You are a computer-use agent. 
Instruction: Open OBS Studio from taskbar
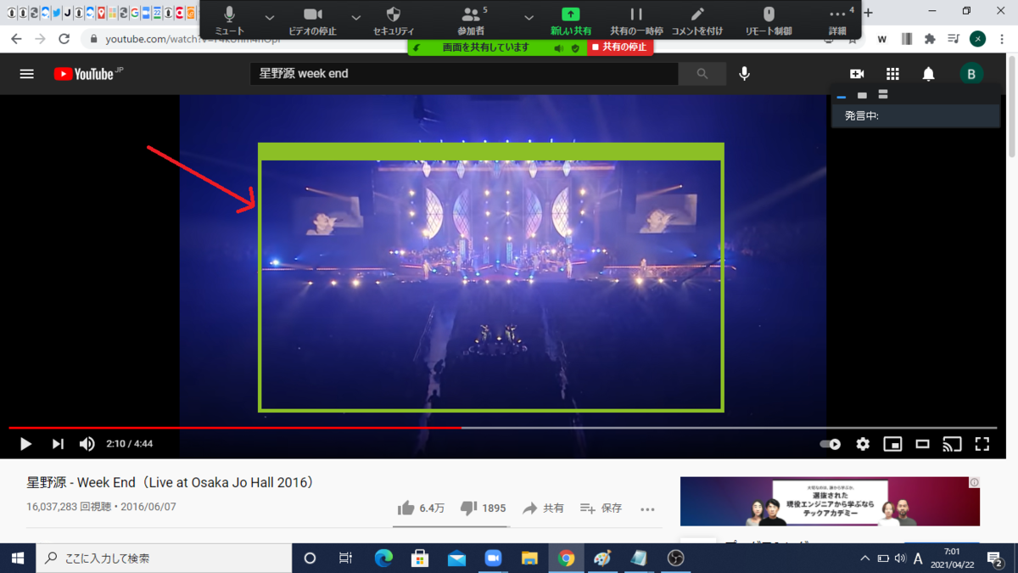point(676,558)
